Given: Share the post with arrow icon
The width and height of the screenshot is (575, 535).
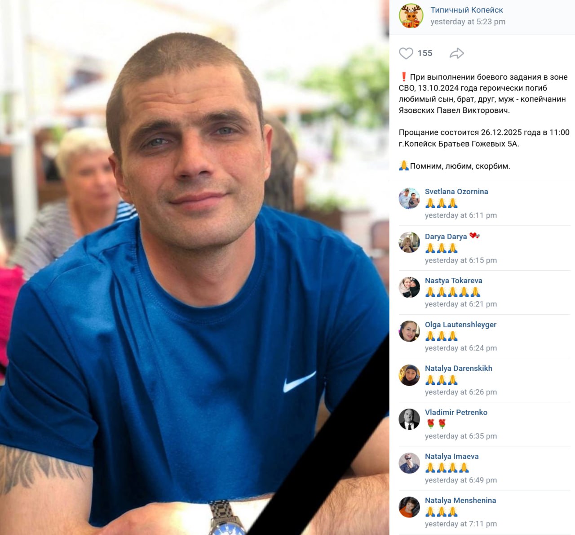Looking at the screenshot, I should click(457, 53).
